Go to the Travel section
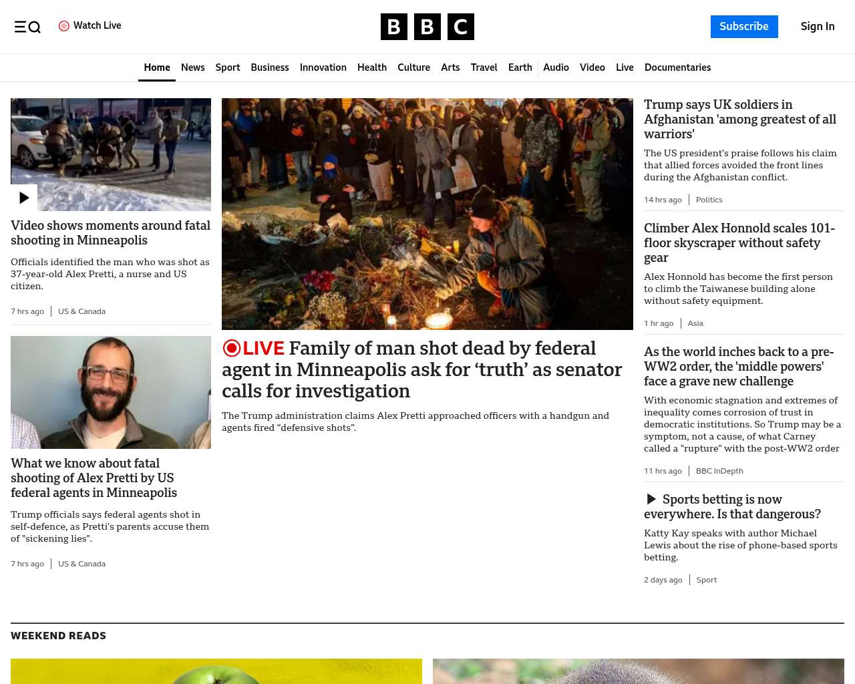The width and height of the screenshot is (855, 684). pos(484,67)
